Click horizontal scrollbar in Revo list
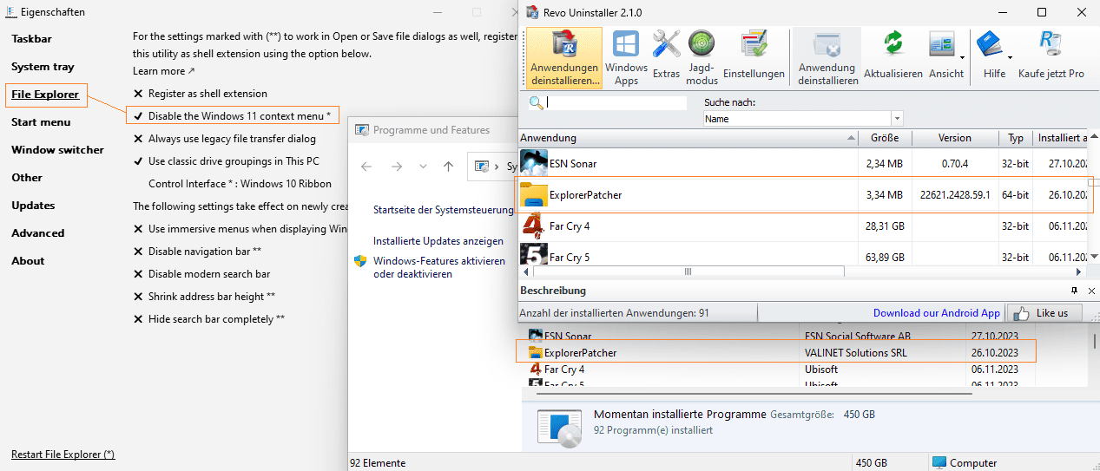This screenshot has width=1100, height=471. (689, 271)
